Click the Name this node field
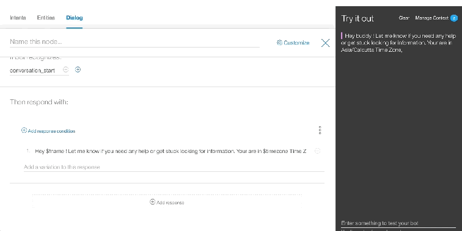The width and height of the screenshot is (462, 231). tap(134, 41)
